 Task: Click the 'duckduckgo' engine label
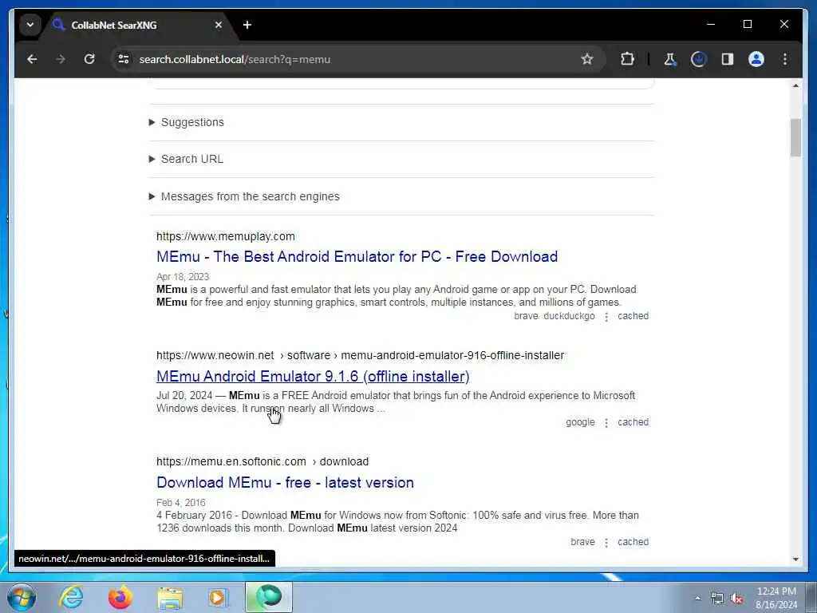click(x=569, y=316)
